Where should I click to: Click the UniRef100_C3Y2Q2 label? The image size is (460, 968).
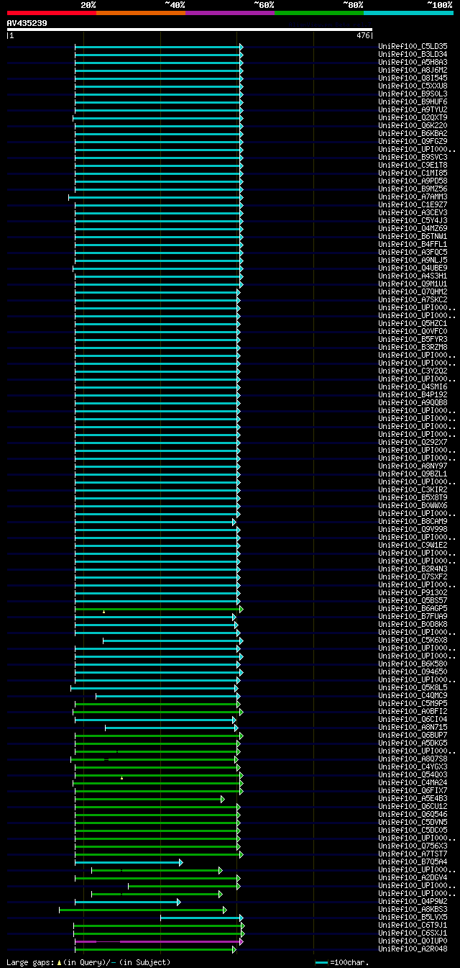click(x=413, y=371)
